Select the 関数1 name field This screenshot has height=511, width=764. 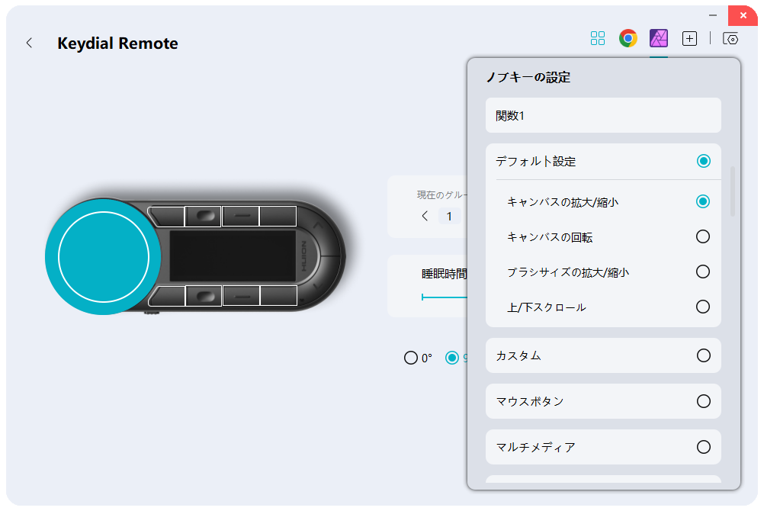603,116
